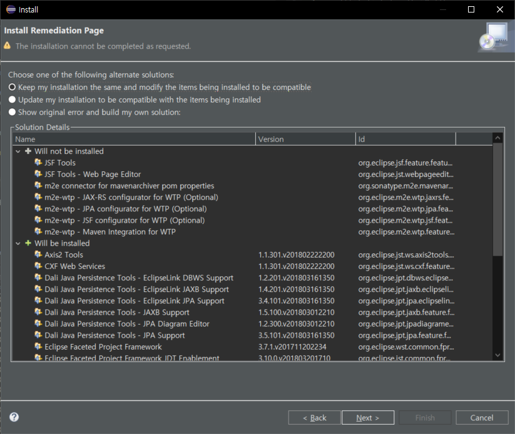Image resolution: width=515 pixels, height=434 pixels.
Task: Collapse the 'Will not be installed' group
Action: tap(18, 151)
